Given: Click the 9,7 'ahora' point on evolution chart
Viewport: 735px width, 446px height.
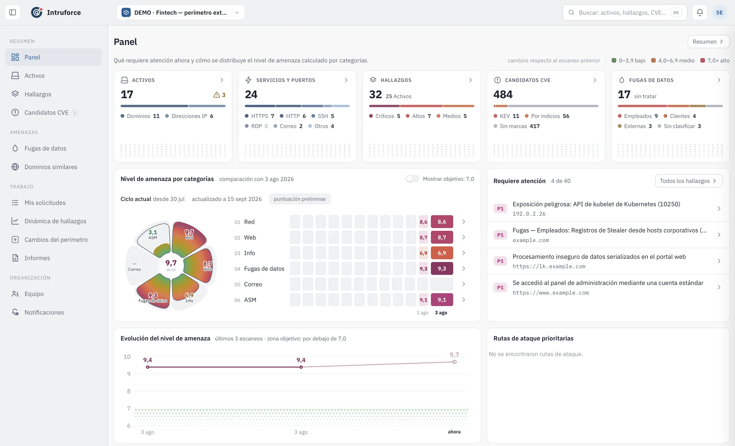Looking at the screenshot, I should click(x=454, y=362).
